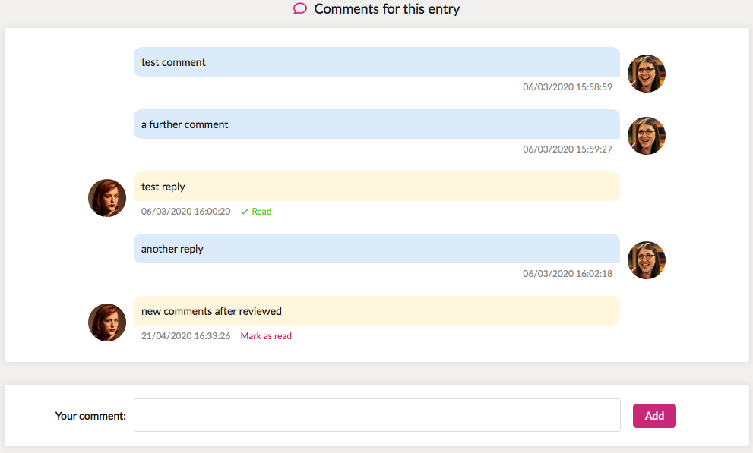Click the 'new comments after reviewed' bubble
Image resolution: width=753 pixels, height=453 pixels.
pyautogui.click(x=377, y=311)
